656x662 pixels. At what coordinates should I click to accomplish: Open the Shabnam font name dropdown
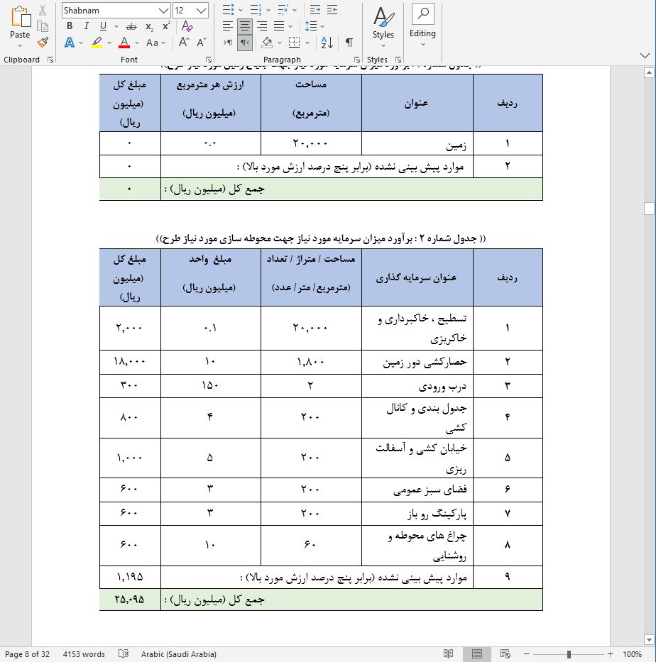tap(163, 11)
